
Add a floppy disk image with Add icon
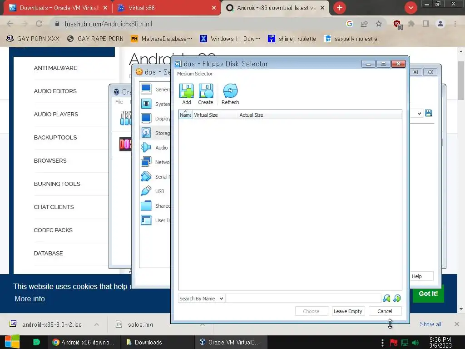(187, 94)
